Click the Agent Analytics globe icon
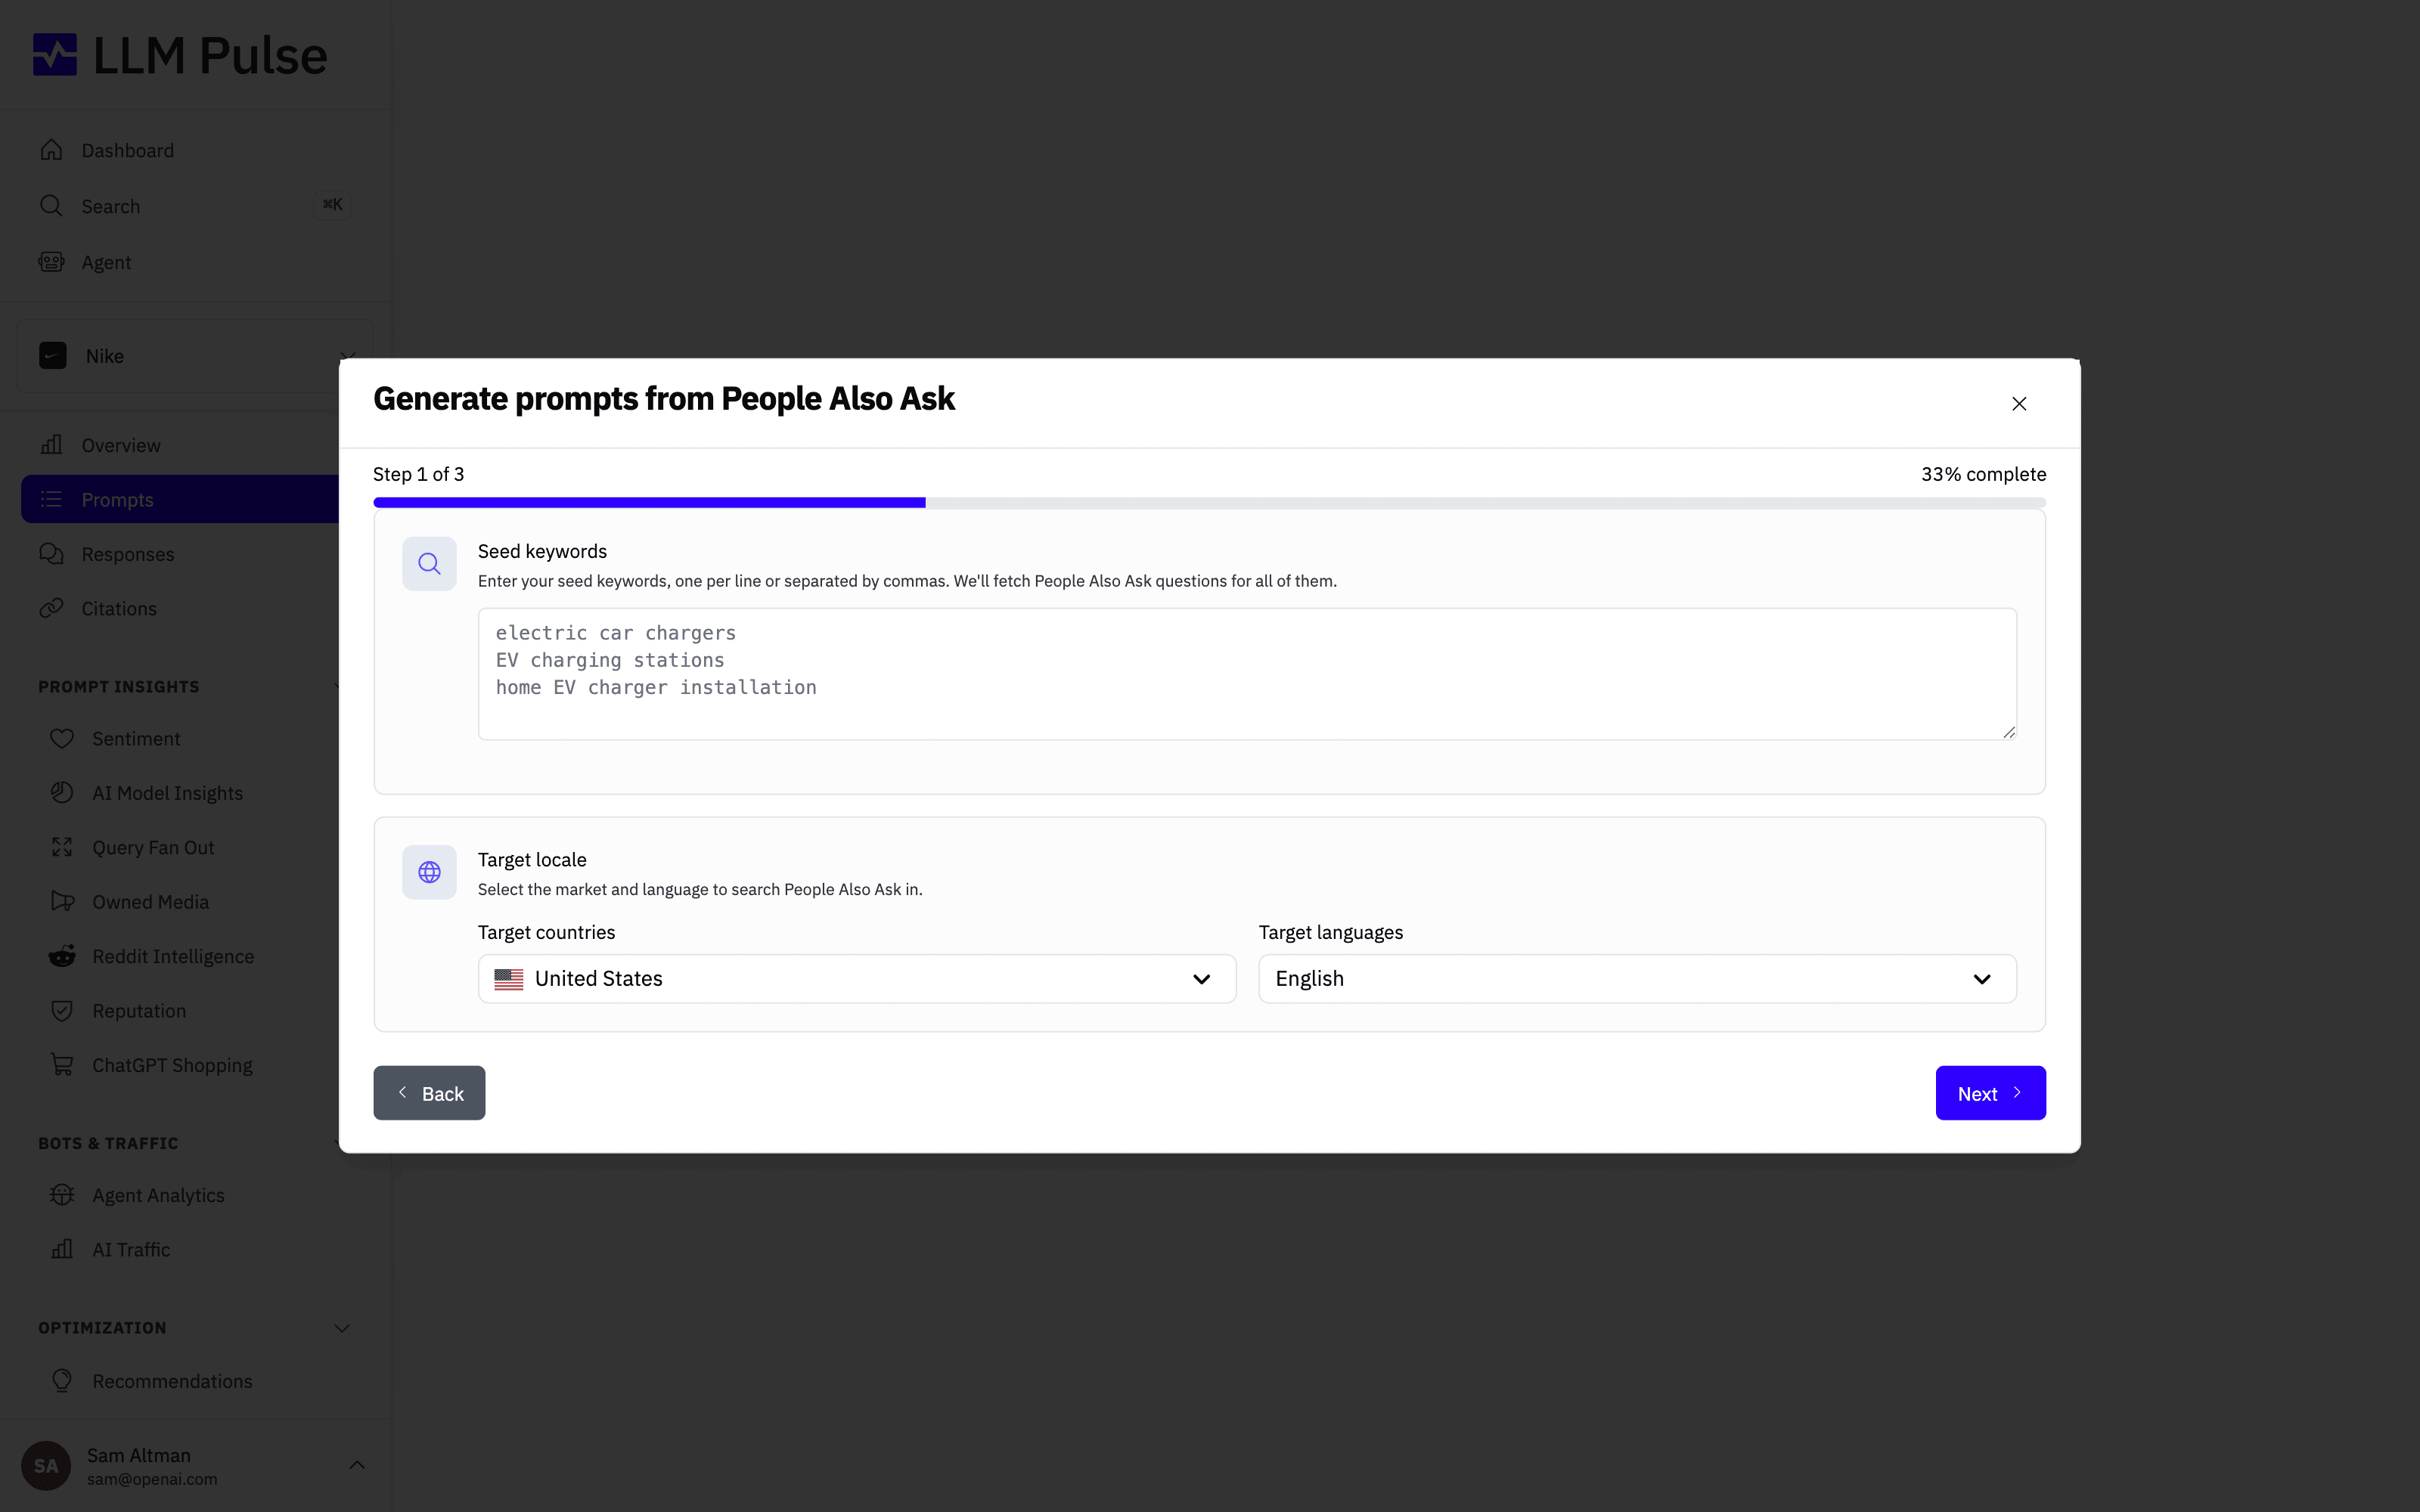 click(62, 1195)
